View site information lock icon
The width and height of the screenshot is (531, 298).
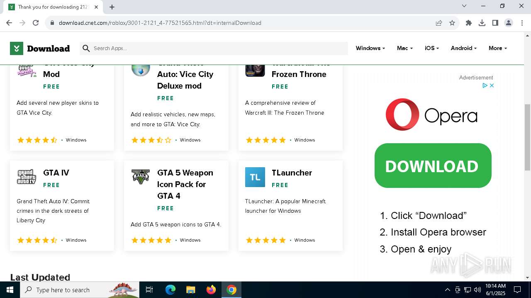coord(52,23)
